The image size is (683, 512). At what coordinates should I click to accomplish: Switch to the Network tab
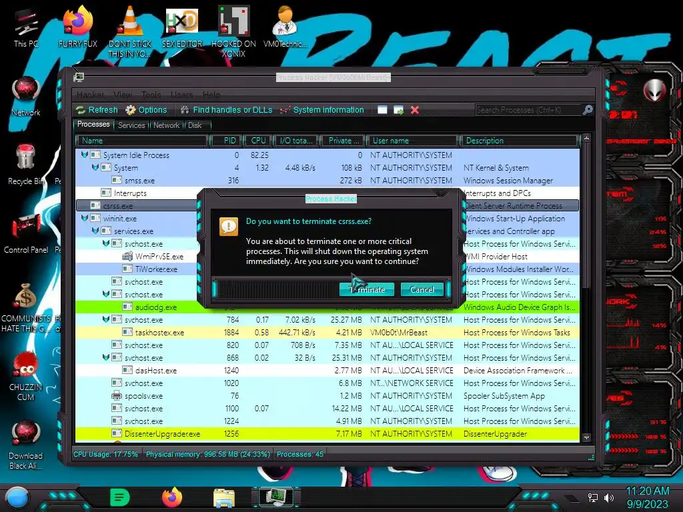(166, 125)
